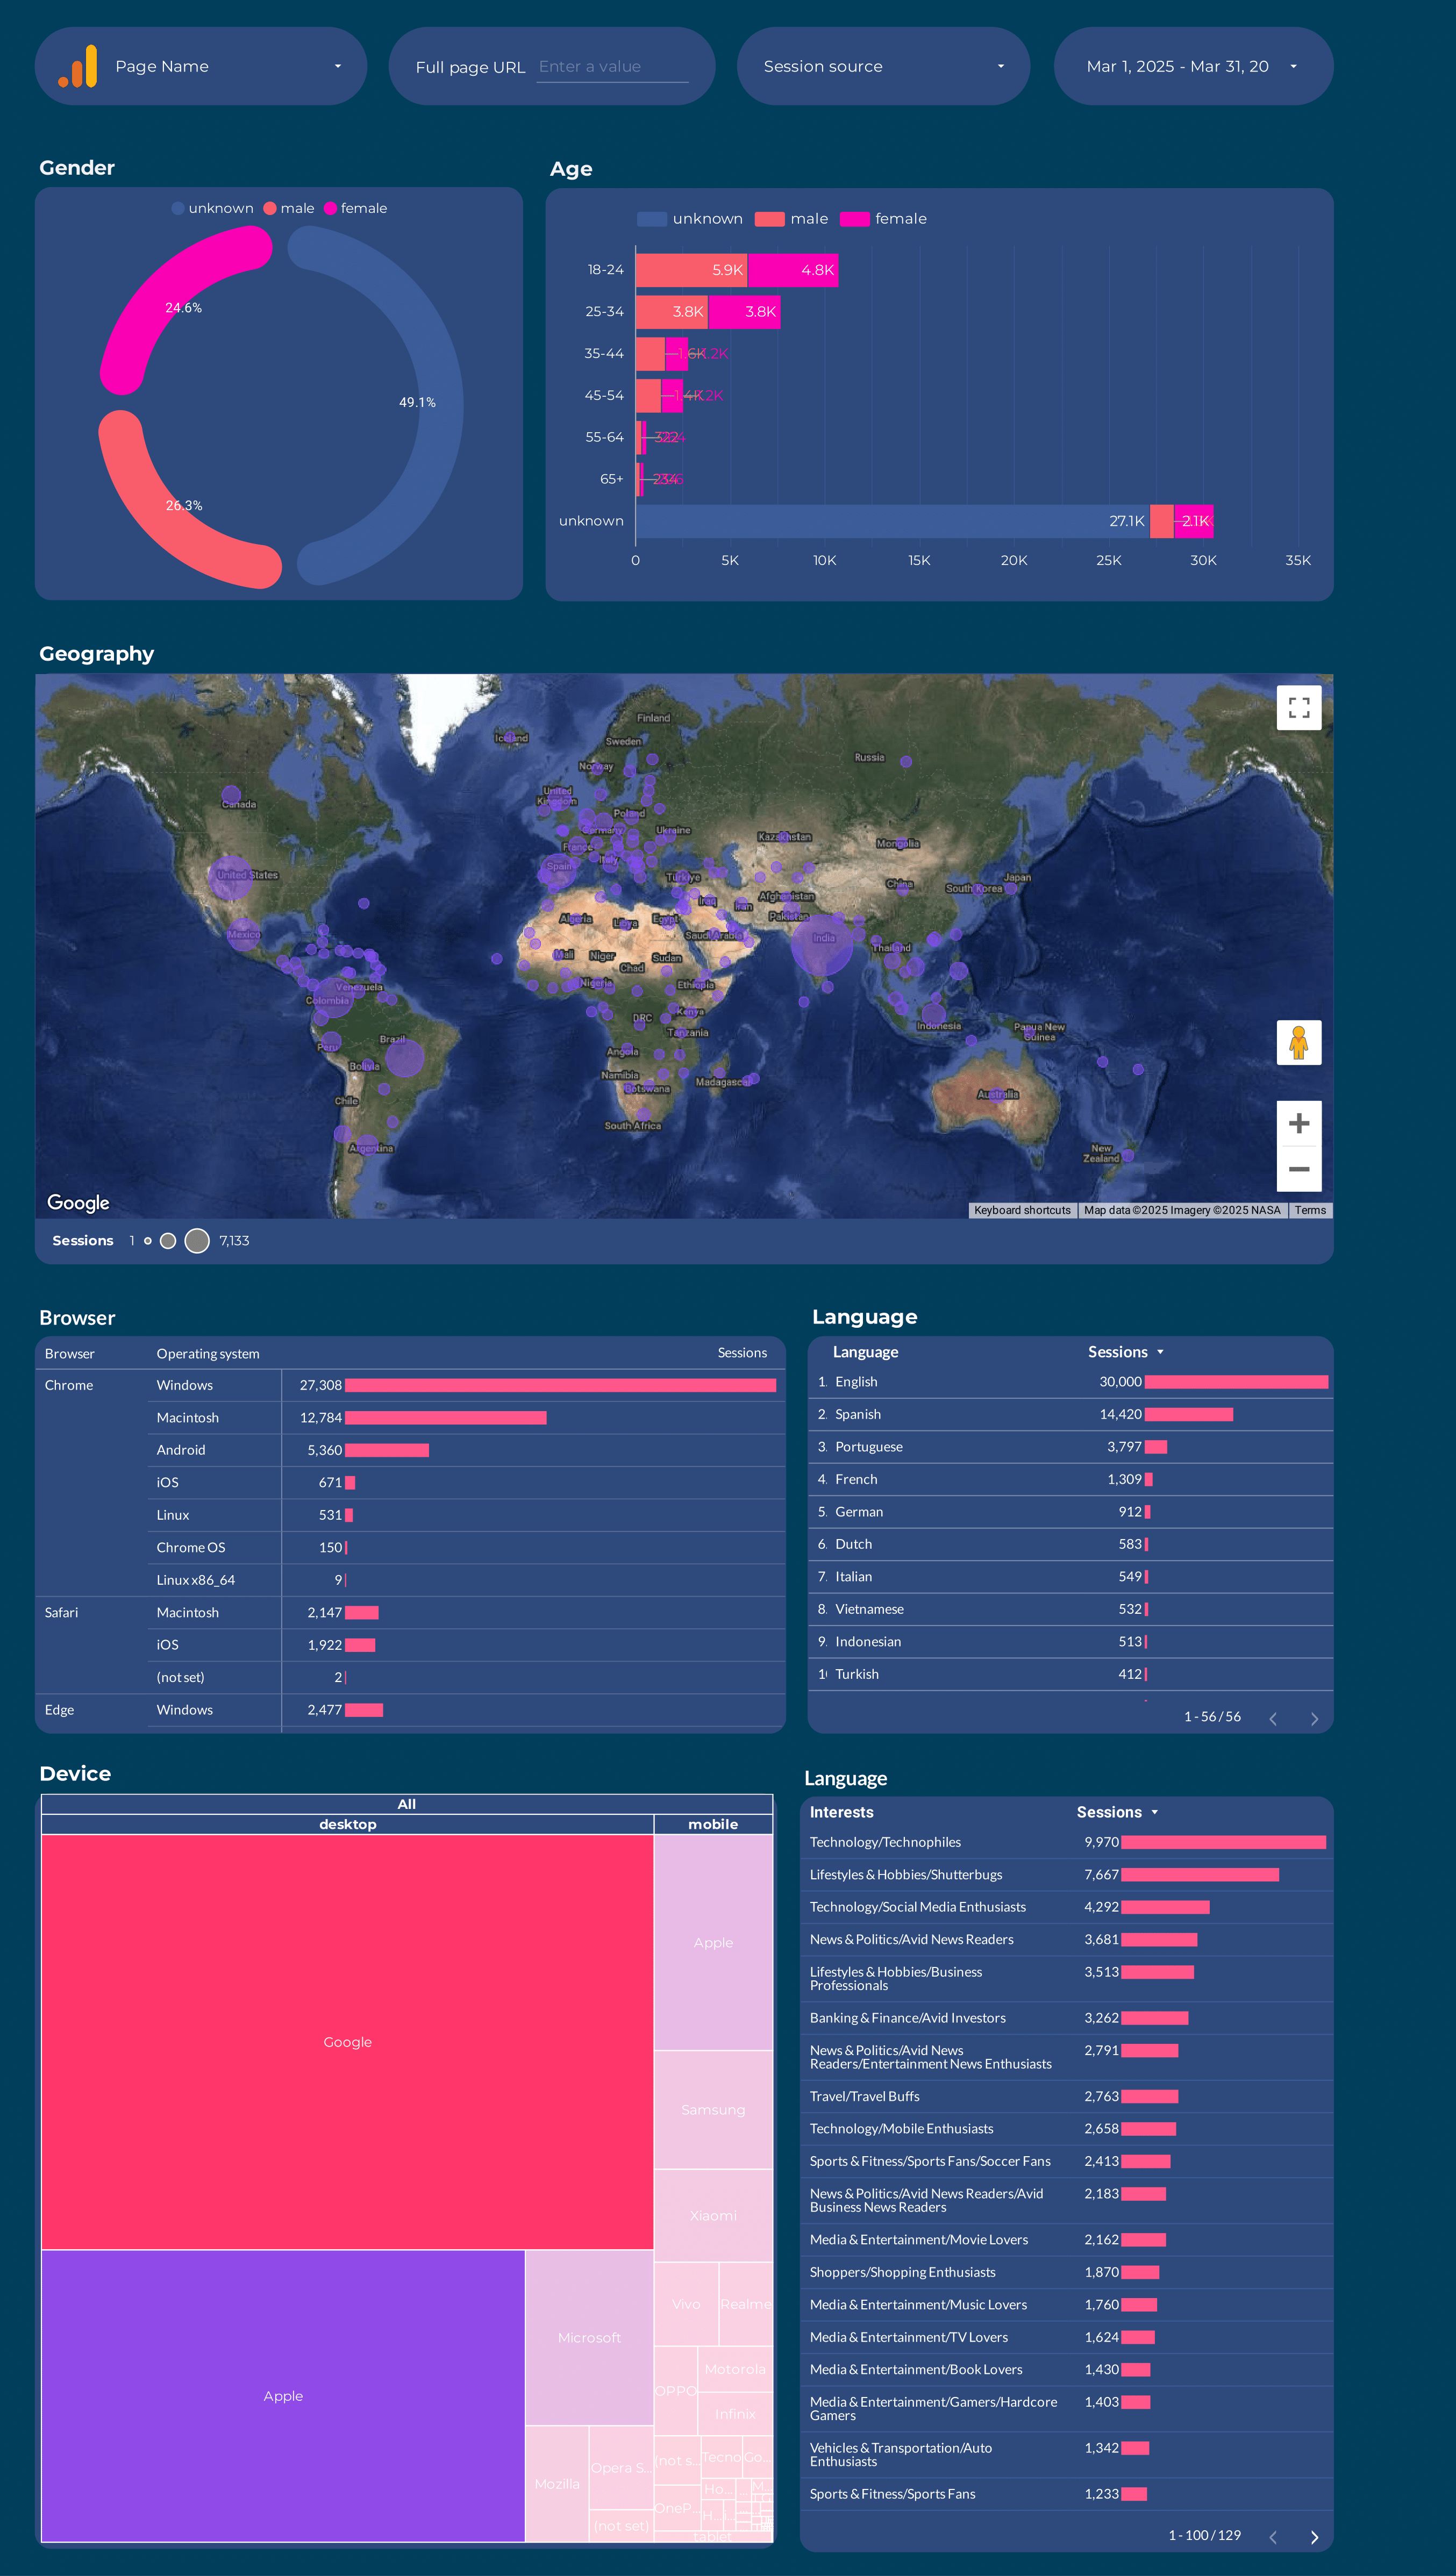Click the 27.1K unknown age bar
1456x2576 pixels.
coord(892,521)
